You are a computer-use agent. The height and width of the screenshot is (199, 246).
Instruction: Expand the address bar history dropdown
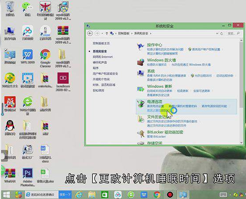click(x=217, y=34)
